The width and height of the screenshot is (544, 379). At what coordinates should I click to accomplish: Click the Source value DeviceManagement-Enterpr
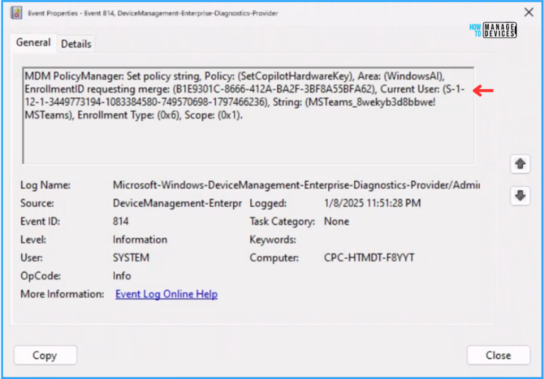(177, 204)
